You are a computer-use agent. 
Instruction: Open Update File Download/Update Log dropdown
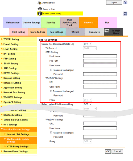click(x=88, y=44)
